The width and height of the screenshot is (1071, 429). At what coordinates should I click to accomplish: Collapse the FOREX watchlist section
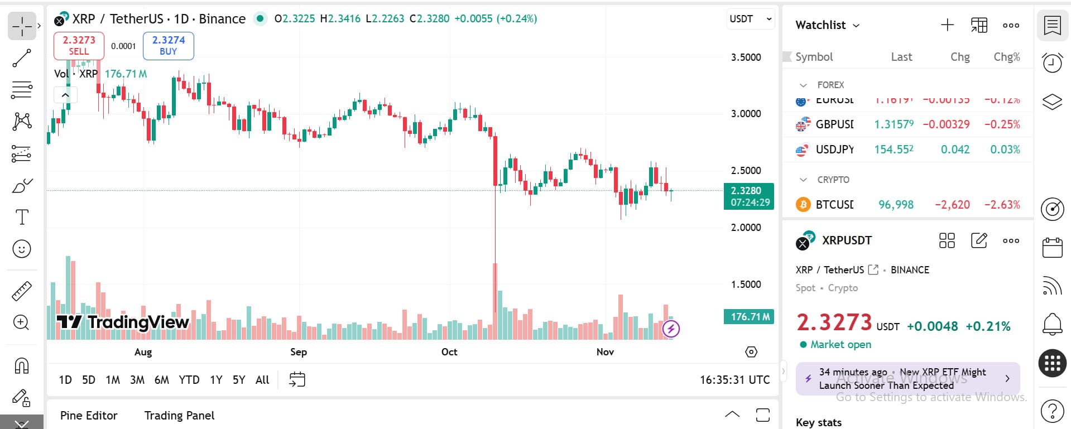tap(804, 85)
